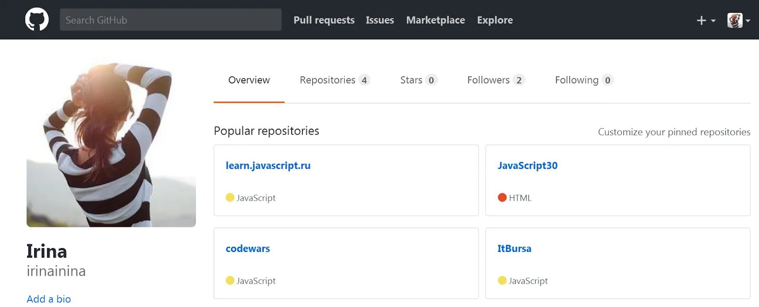Image resolution: width=759 pixels, height=307 pixels.
Task: Open the JavaScript30 repository
Action: coord(528,166)
